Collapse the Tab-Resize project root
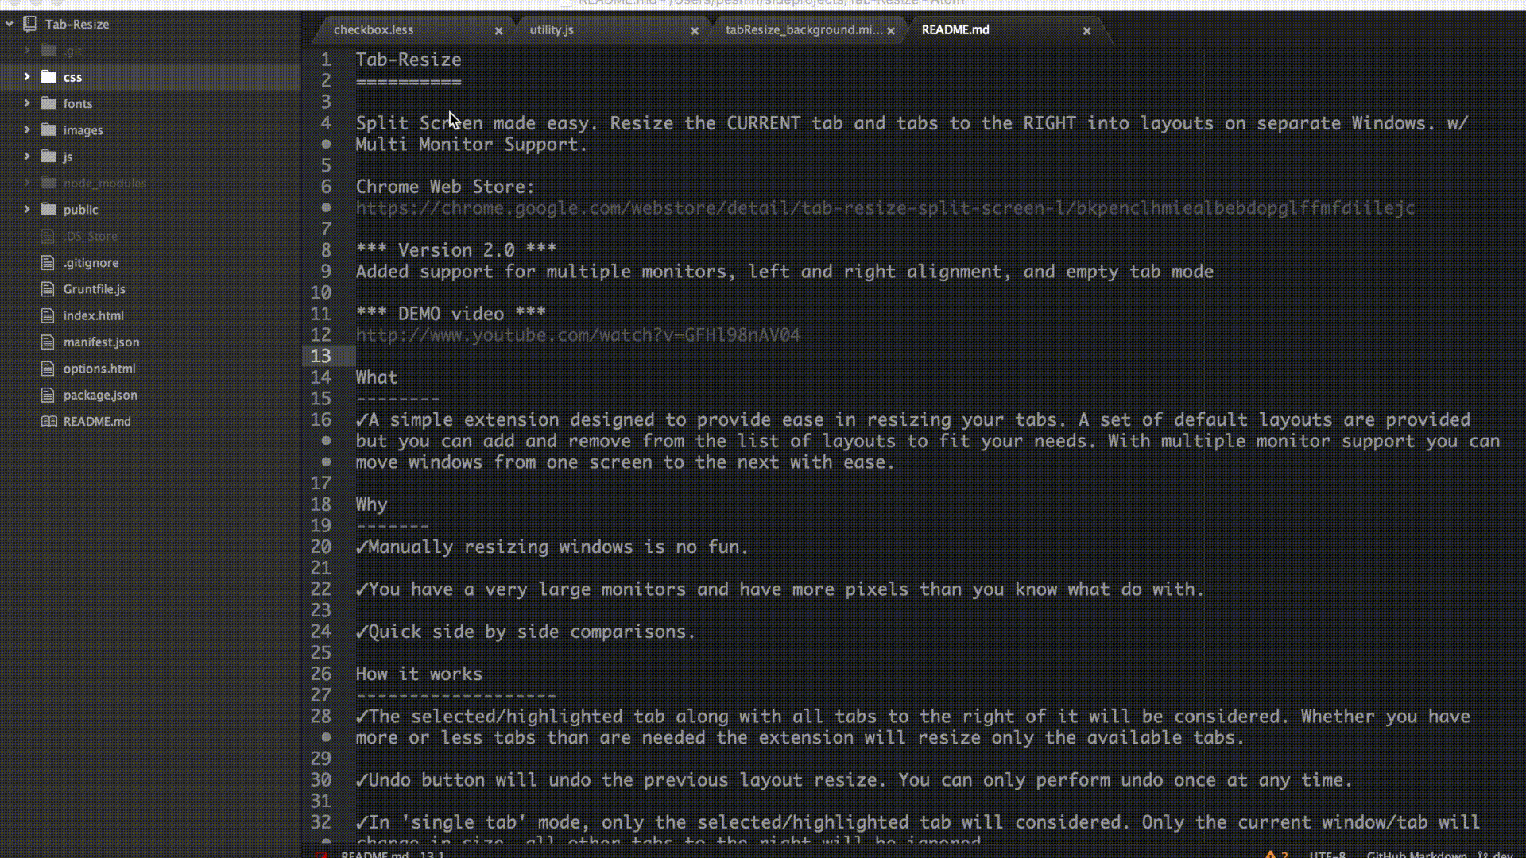The image size is (1526, 858). pos(10,24)
